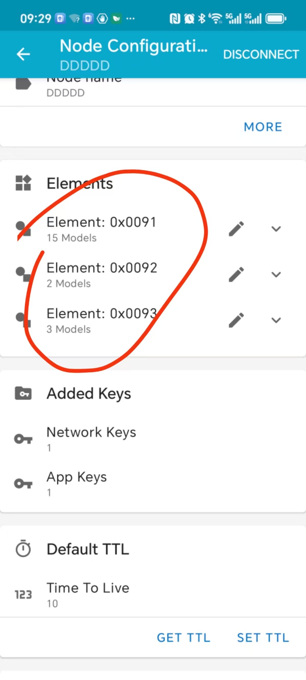306x680 pixels.
Task: Tap the MORE button
Action: coord(263,127)
